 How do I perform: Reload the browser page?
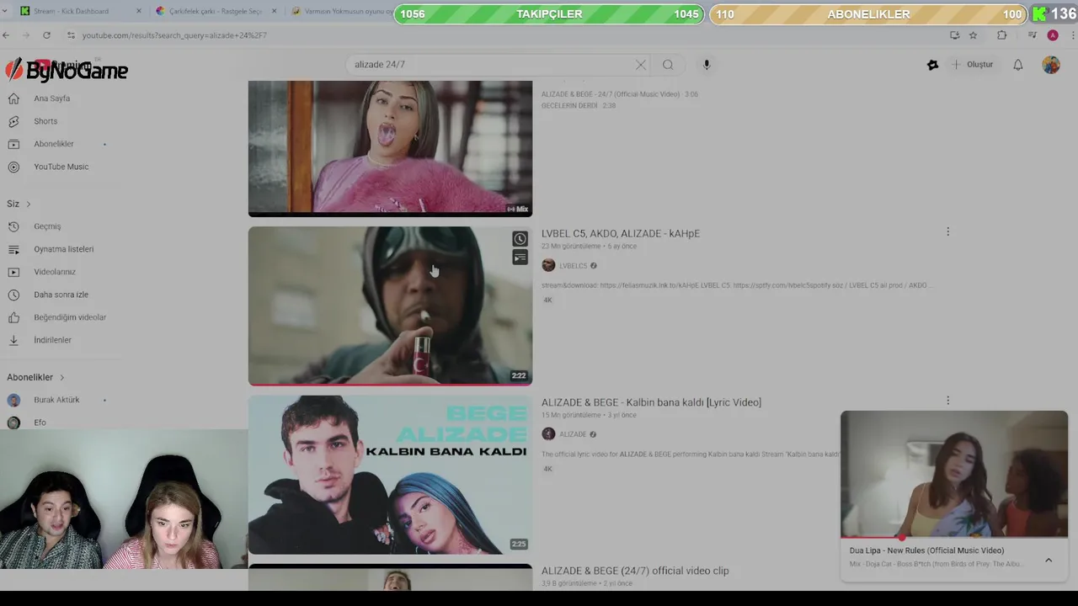(x=46, y=35)
